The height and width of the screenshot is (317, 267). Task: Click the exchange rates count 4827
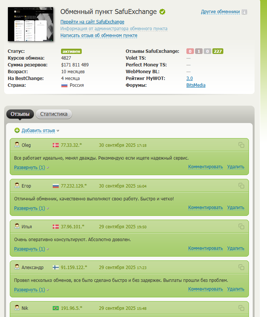66,58
